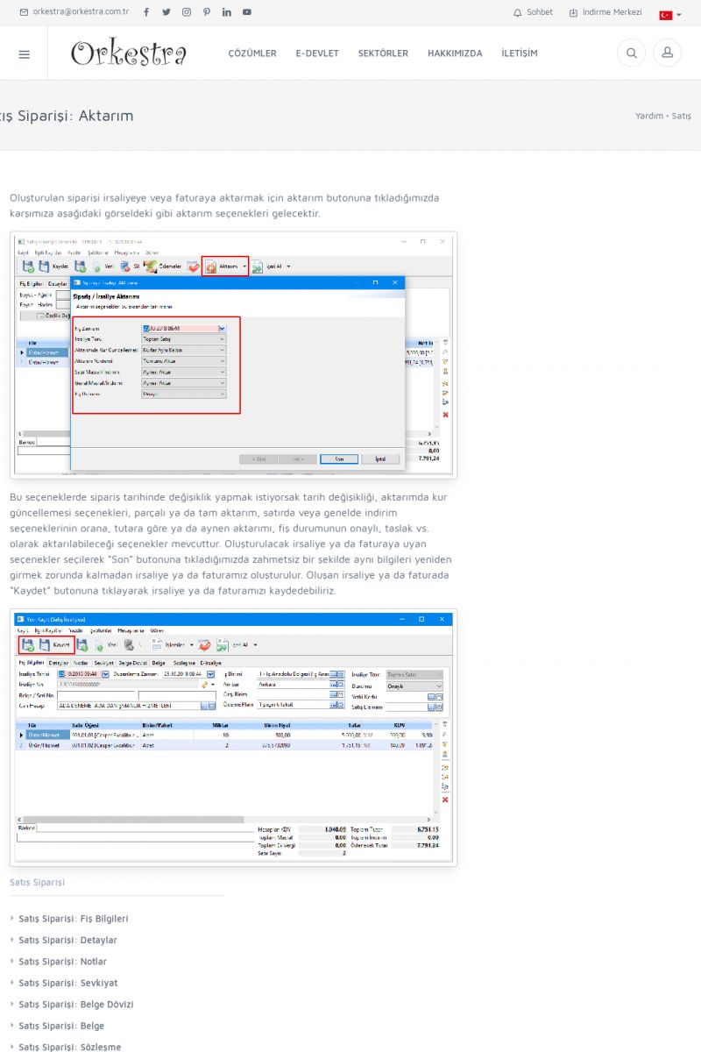The image size is (701, 1052).
Task: Click the Sohbet chat link
Action: [533, 12]
